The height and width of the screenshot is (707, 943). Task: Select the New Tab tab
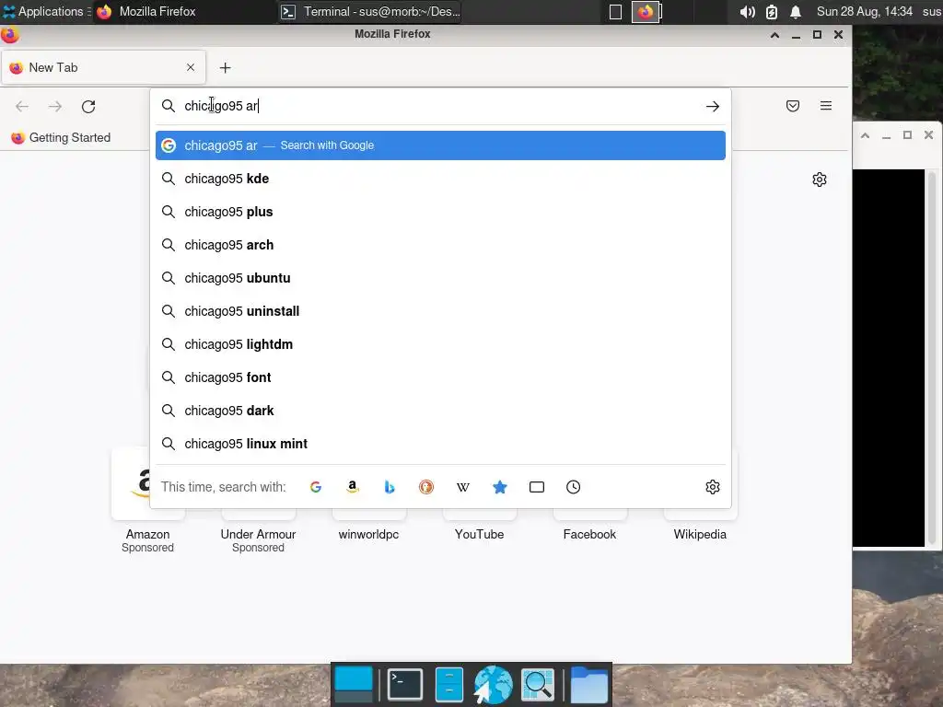tap(103, 67)
